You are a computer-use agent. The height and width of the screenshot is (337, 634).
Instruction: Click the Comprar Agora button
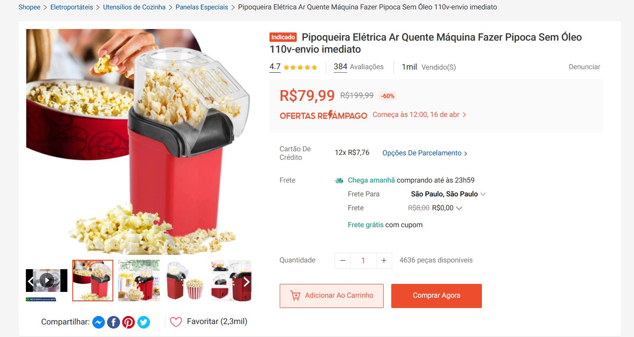click(x=436, y=296)
